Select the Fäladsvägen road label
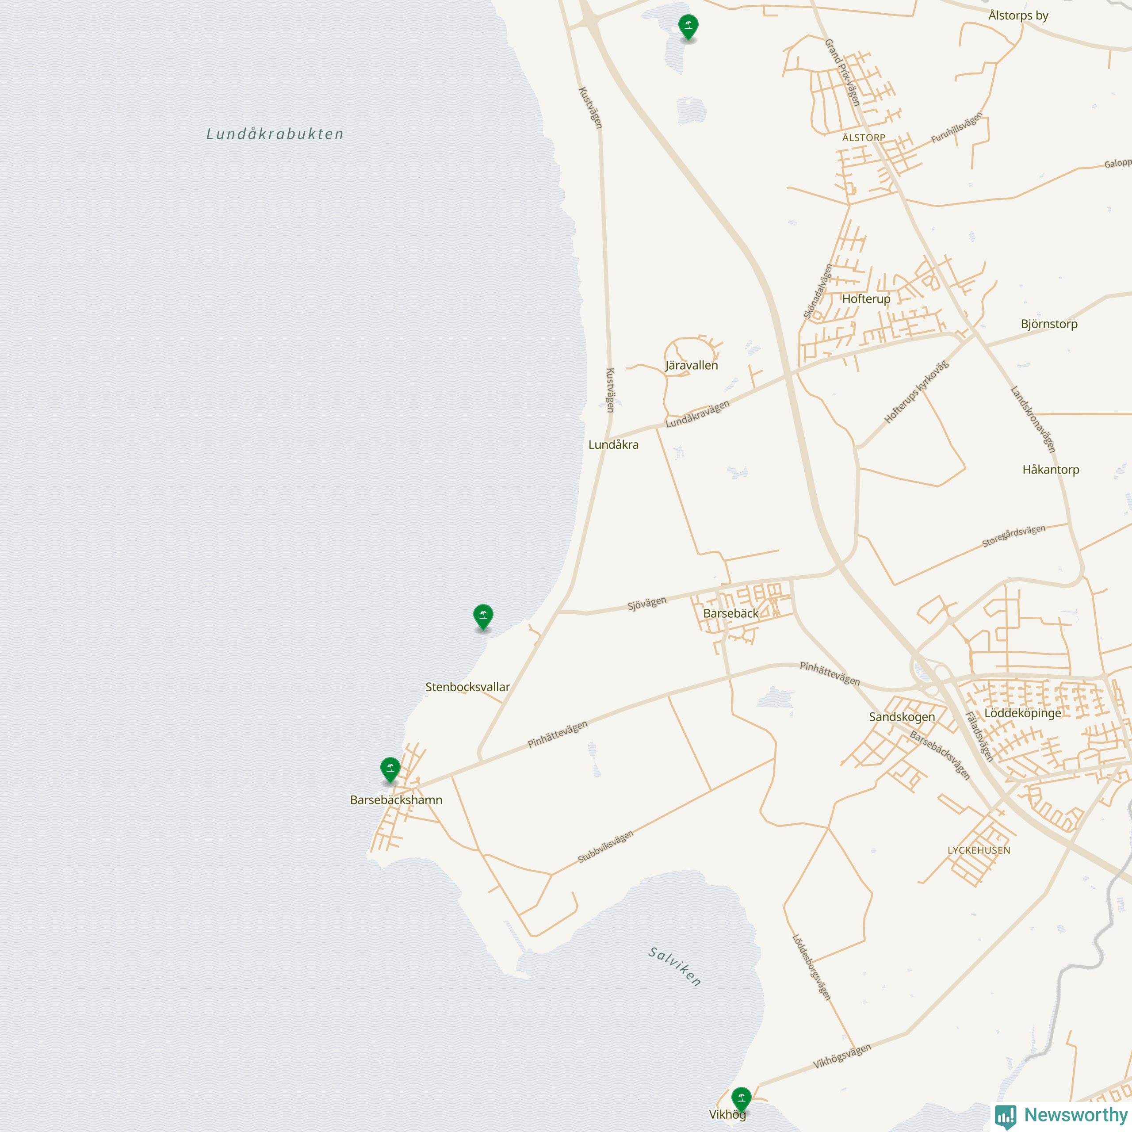Image resolution: width=1132 pixels, height=1132 pixels. (979, 737)
